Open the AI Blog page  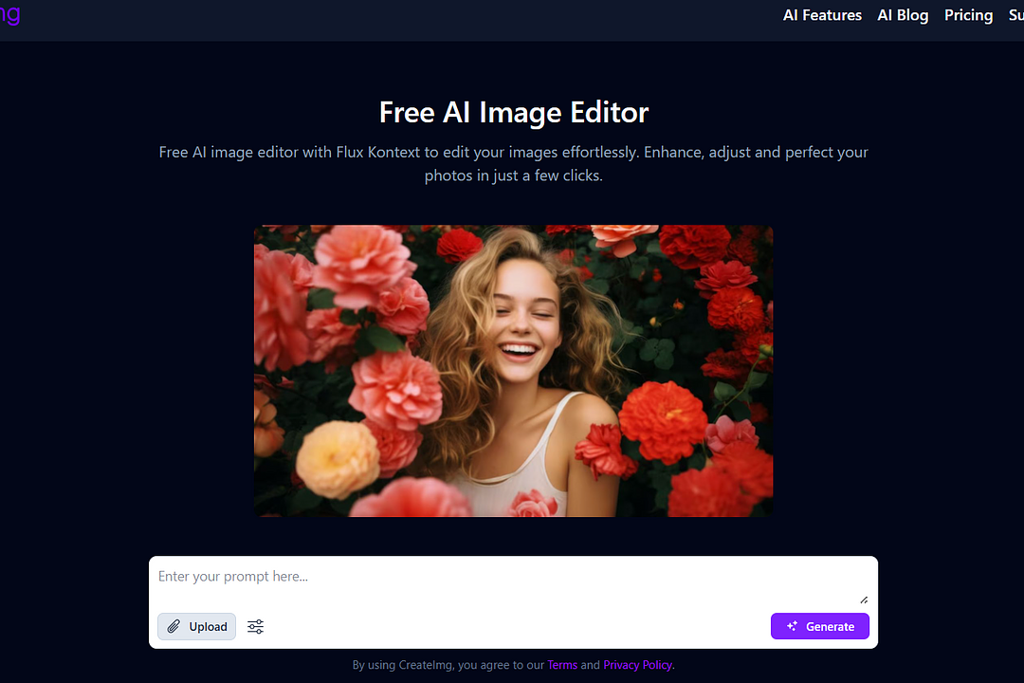[x=903, y=15]
